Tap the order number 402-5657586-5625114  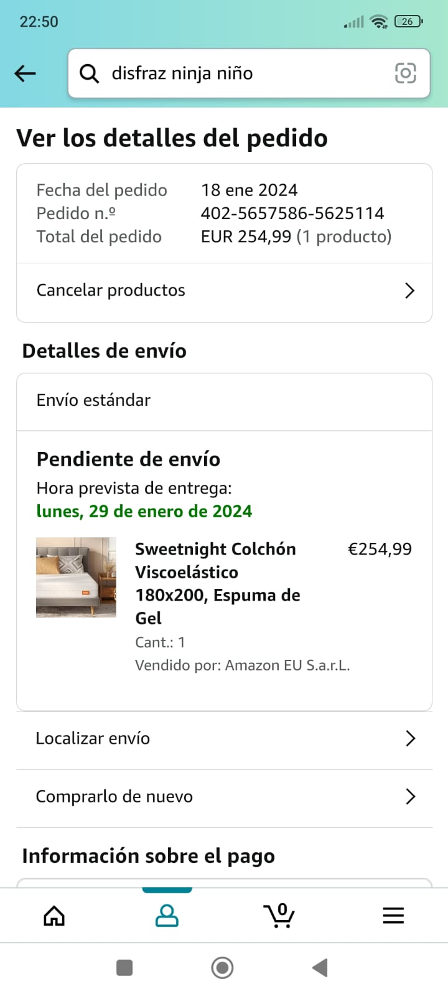pos(292,214)
